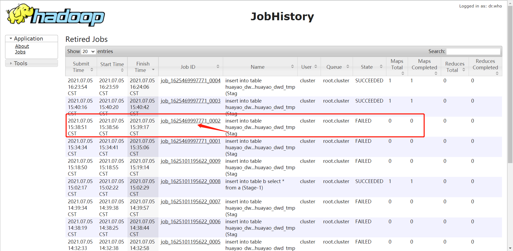This screenshot has height=251, width=513.
Task: Click inside the Search field
Action: (x=473, y=51)
